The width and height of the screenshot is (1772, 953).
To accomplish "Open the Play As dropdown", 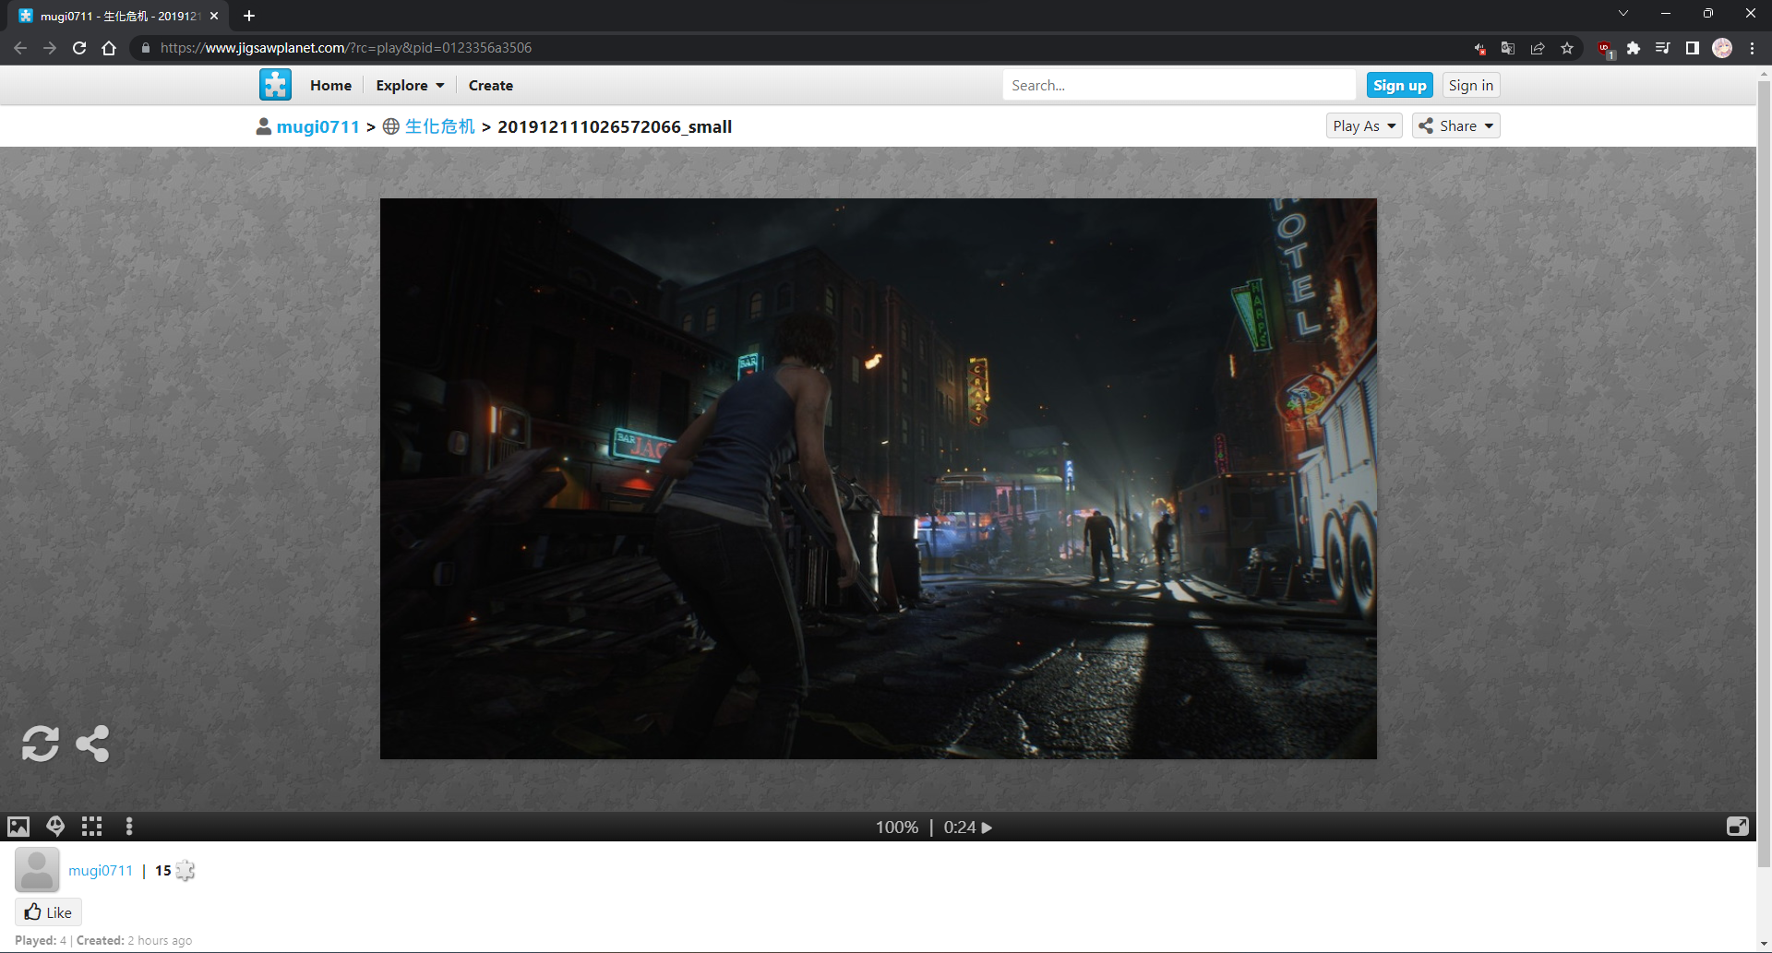I will coord(1363,125).
